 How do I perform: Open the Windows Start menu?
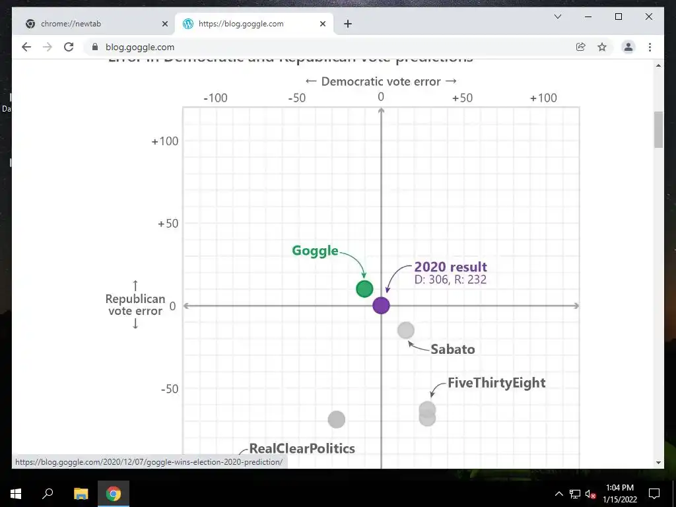[x=16, y=494]
